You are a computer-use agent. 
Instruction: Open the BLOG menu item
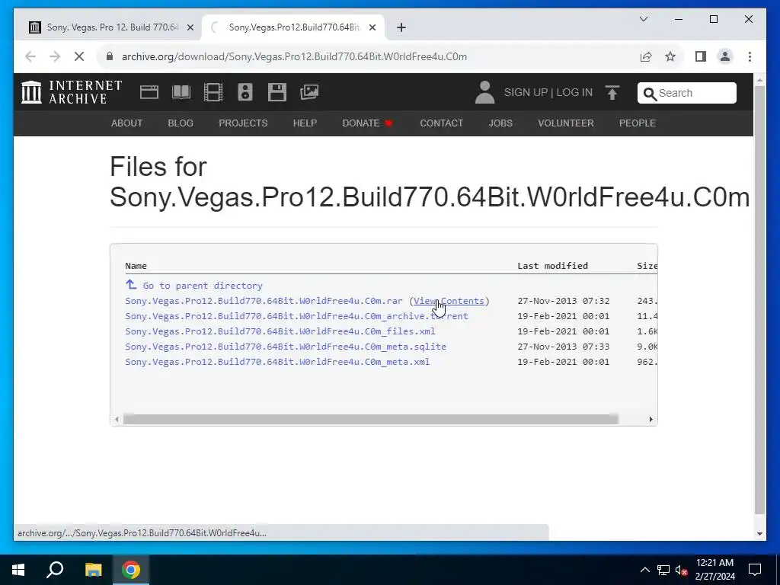[x=181, y=123]
